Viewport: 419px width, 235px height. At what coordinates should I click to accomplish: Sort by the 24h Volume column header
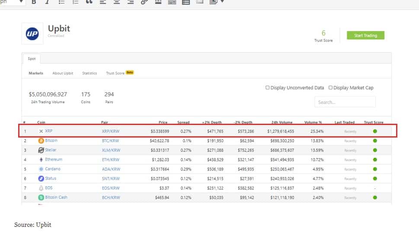point(282,122)
